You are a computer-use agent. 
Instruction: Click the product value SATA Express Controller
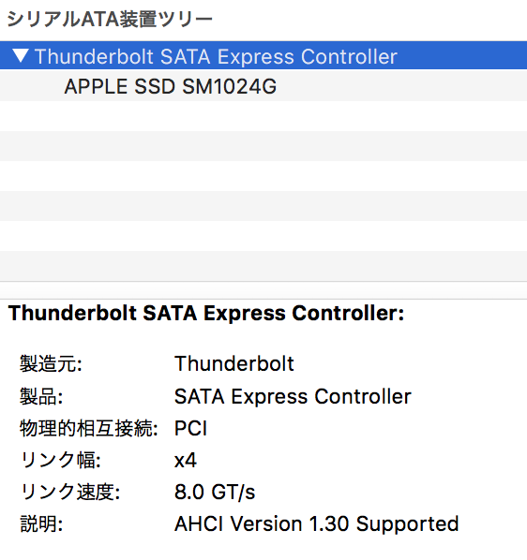293,396
